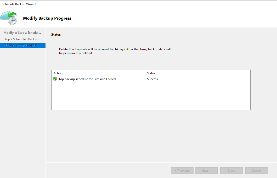Screen dimensions: 277x178
Task: Select the Modify or Stop a Schedule step
Action: pos(22,32)
